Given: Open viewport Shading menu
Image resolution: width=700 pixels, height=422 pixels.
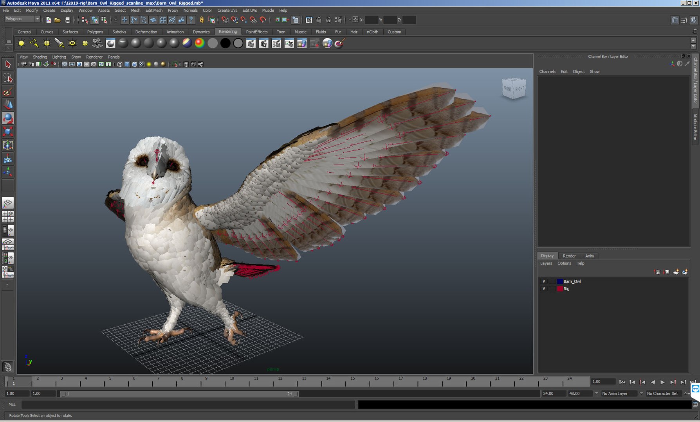Looking at the screenshot, I should tap(40, 57).
